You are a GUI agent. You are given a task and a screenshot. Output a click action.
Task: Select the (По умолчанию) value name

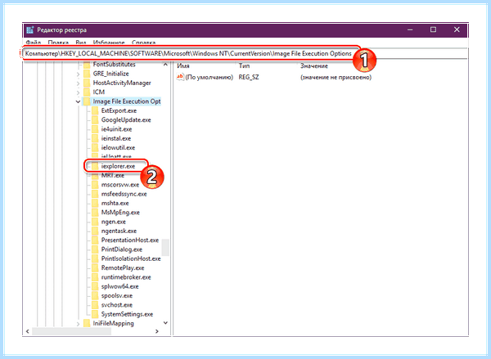click(209, 78)
